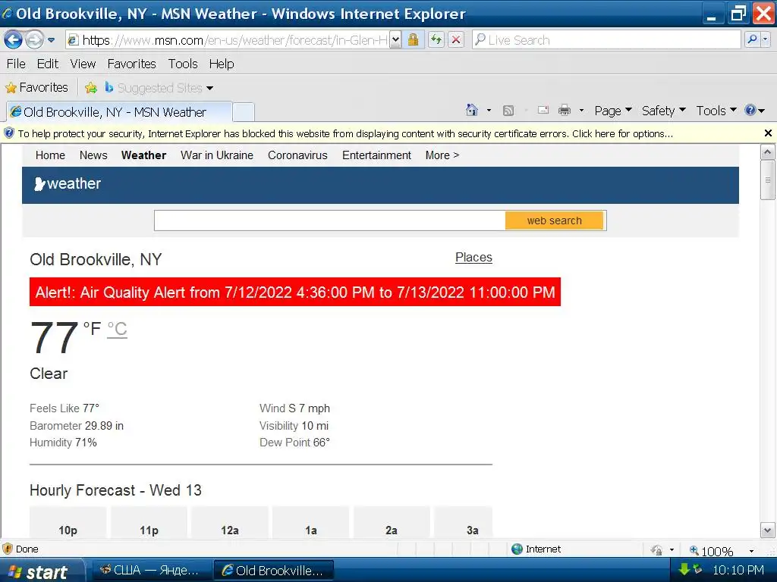777x582 pixels.
Task: Open the War in Ukraine link
Action: 216,155
